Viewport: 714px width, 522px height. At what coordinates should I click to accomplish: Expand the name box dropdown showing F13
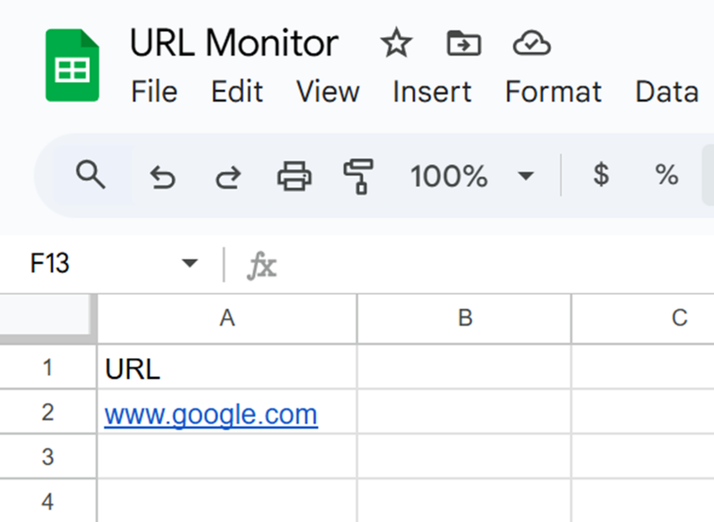189,263
